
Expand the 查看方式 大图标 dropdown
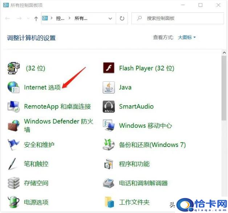tap(187, 37)
